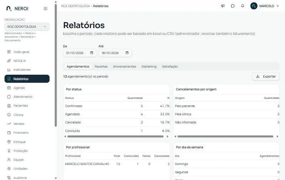The height and width of the screenshot is (180, 285).
Task: Click ROZ ODONTOLOGIA breadcrumb link
Action: (76, 6)
